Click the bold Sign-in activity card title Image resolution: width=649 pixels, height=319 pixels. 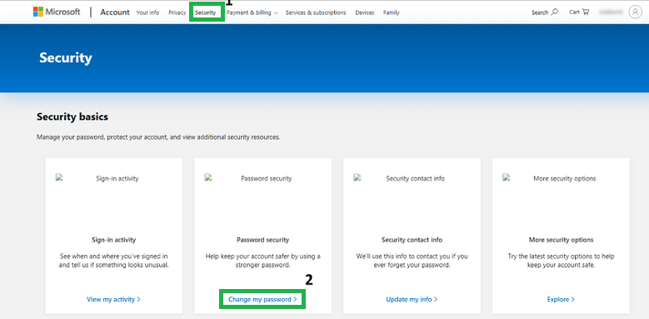pyautogui.click(x=114, y=240)
